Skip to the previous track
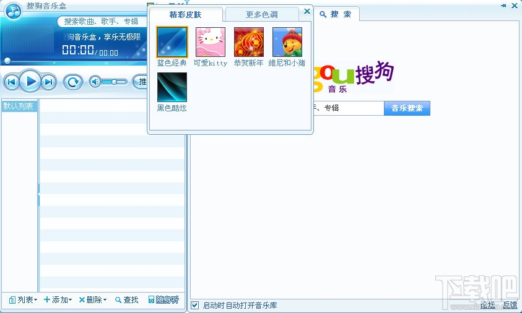The image size is (522, 313). tap(11, 82)
